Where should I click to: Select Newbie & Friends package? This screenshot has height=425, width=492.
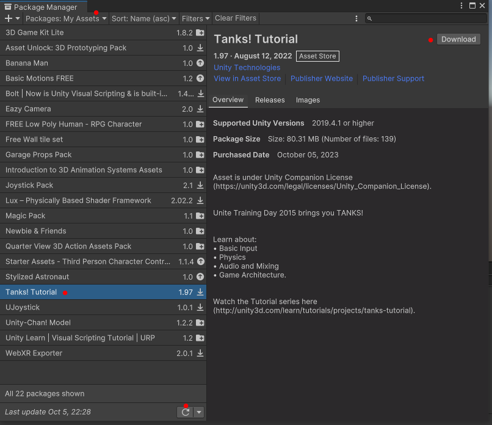coord(103,231)
